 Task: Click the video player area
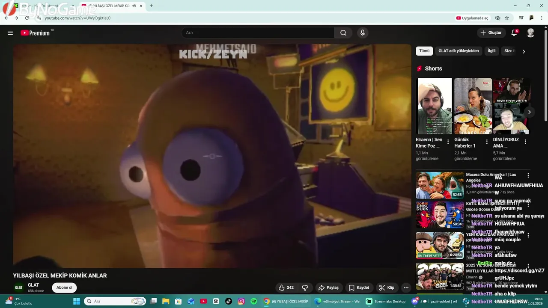pos(212,156)
